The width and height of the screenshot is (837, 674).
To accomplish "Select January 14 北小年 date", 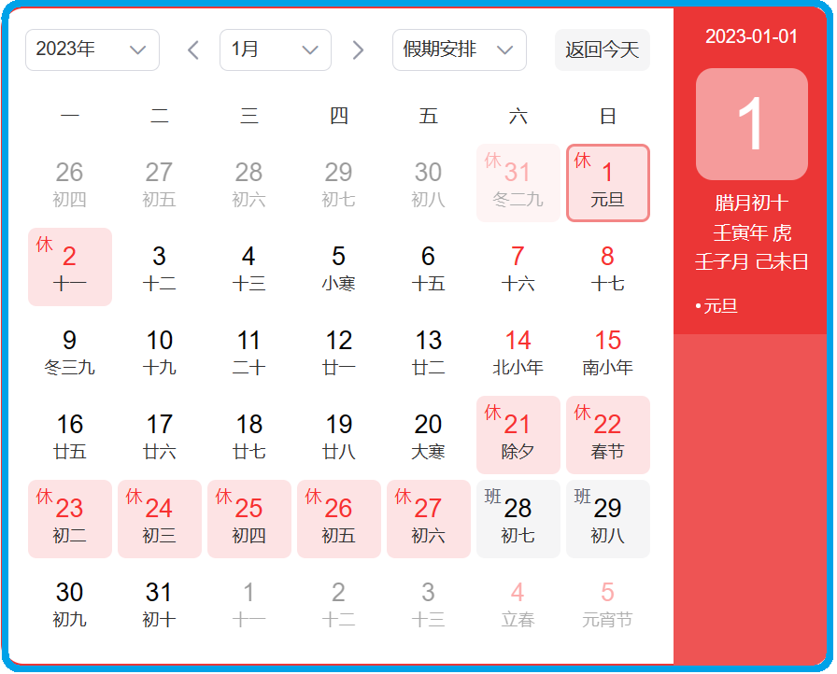I will (518, 351).
